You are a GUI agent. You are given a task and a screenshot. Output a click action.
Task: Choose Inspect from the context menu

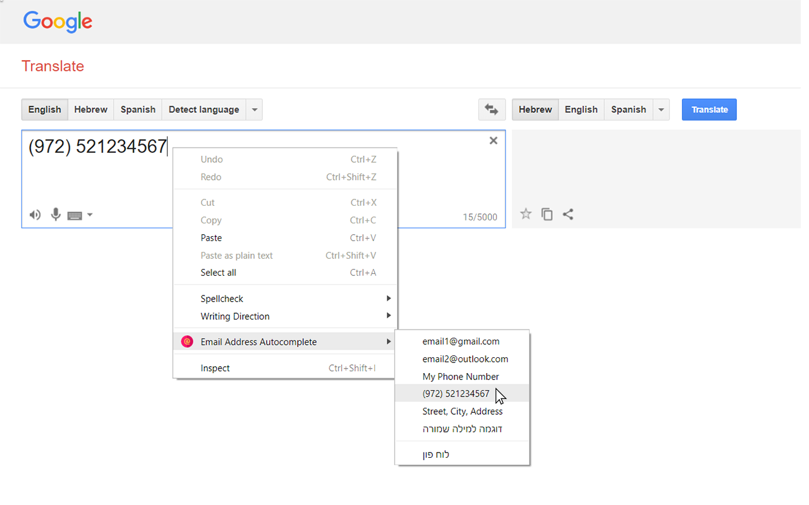(x=286, y=368)
